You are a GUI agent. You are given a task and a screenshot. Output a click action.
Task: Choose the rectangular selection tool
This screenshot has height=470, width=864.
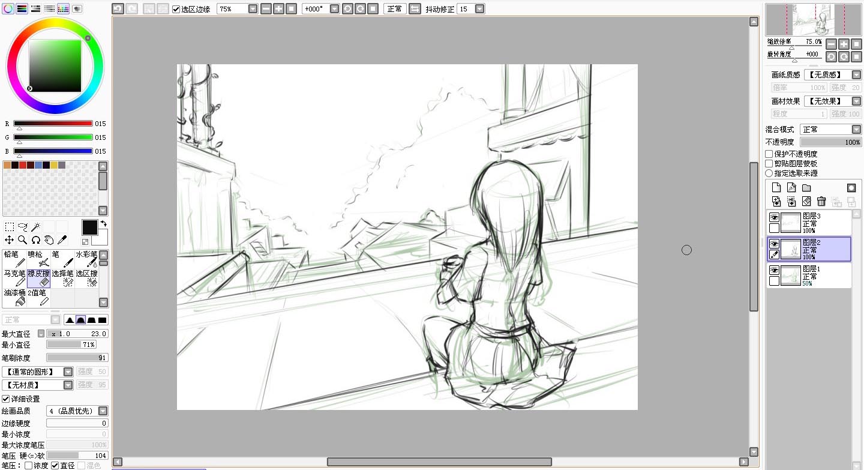click(10, 227)
